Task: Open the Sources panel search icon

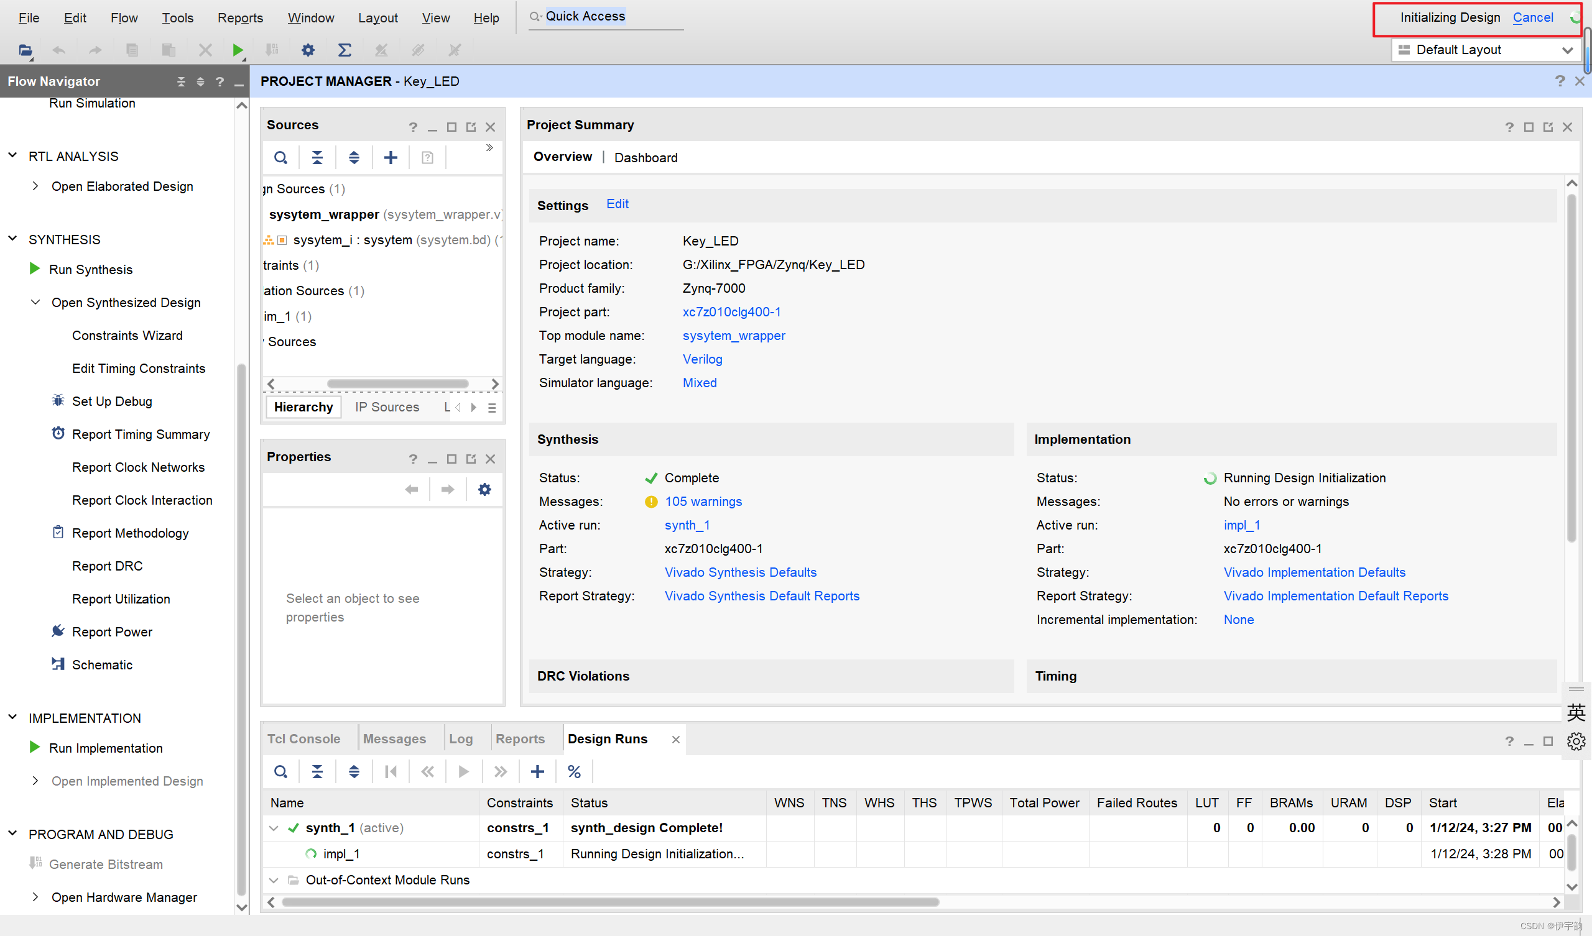Action: tap(280, 157)
